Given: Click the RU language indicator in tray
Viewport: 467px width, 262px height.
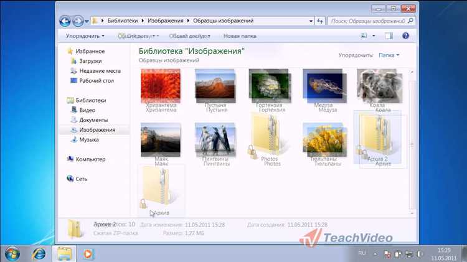Looking at the screenshot, I should tap(362, 253).
